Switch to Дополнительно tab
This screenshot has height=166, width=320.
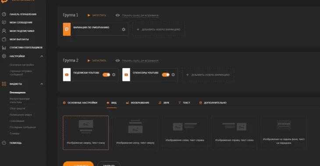(213, 103)
